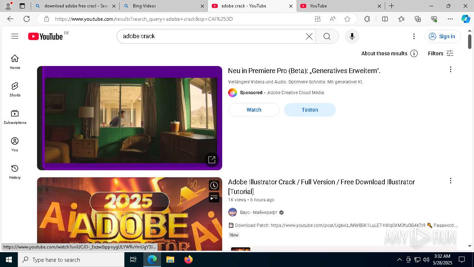Open Subscriptions in the sidebar
This screenshot has width=474, height=267.
point(15,117)
